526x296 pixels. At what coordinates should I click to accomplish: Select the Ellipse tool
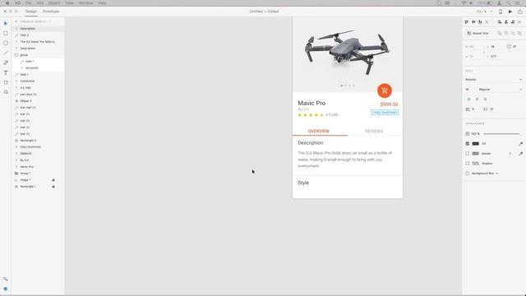coord(6,43)
